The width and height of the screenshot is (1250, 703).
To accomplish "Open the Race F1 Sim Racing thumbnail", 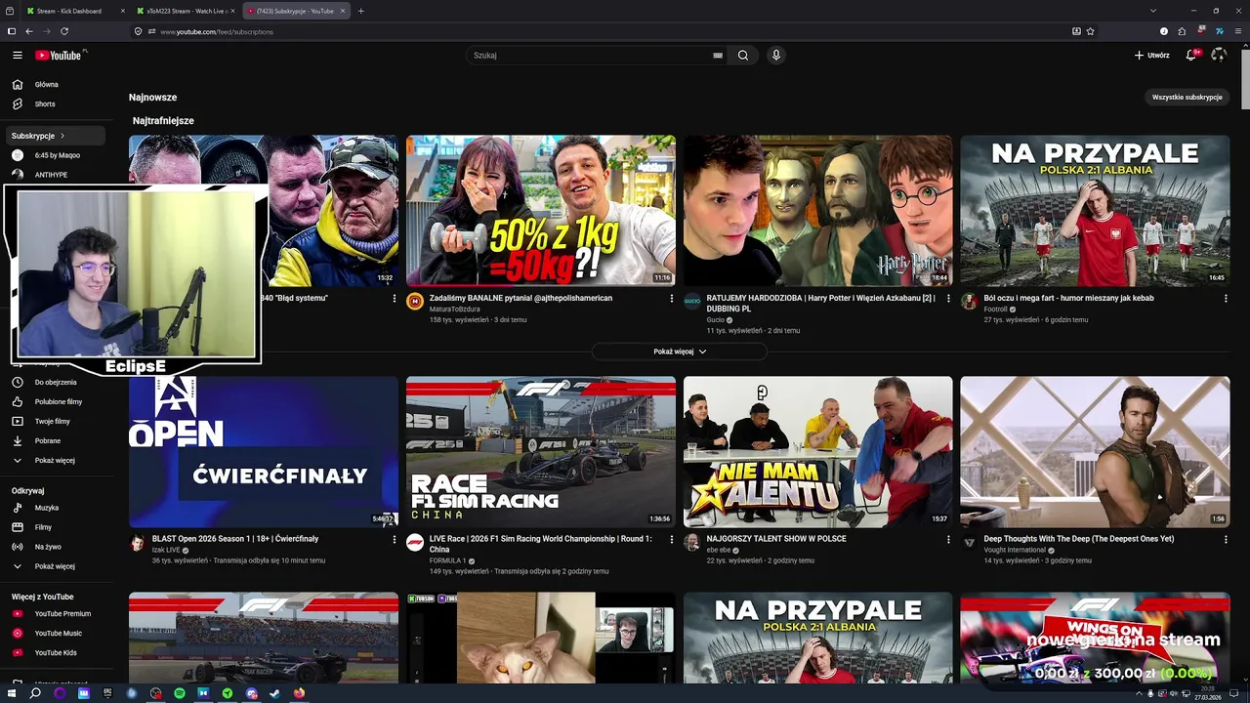I will (540, 452).
